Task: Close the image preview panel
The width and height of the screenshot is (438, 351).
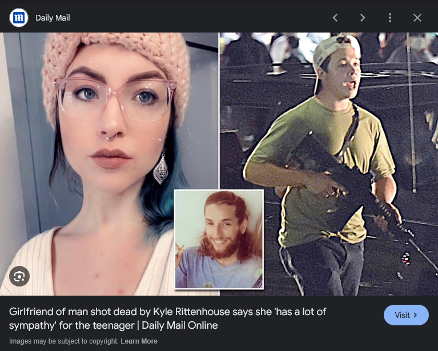Action: pyautogui.click(x=417, y=18)
